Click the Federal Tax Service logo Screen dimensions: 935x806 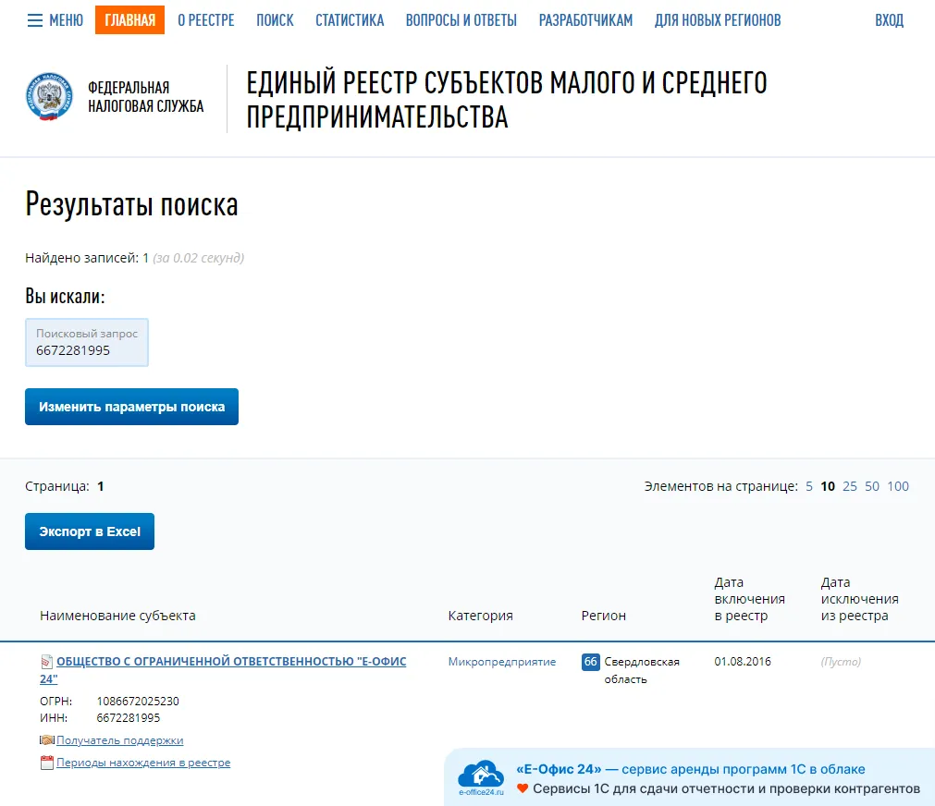pos(48,96)
